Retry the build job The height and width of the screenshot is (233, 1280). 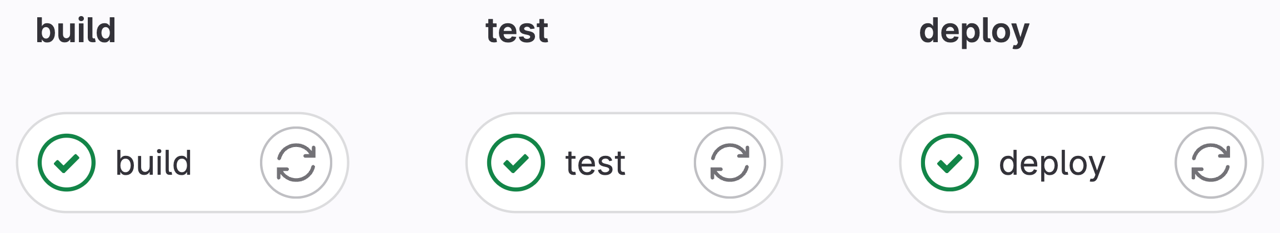tap(296, 163)
